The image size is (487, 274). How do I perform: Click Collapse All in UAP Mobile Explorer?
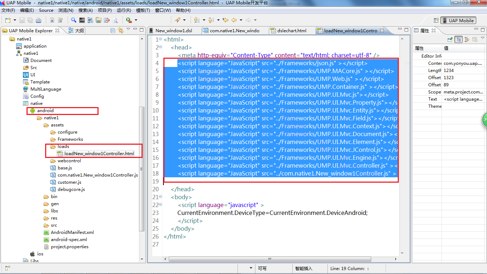click(113, 30)
